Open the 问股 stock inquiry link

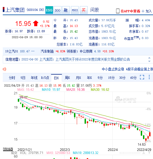click(95, 10)
